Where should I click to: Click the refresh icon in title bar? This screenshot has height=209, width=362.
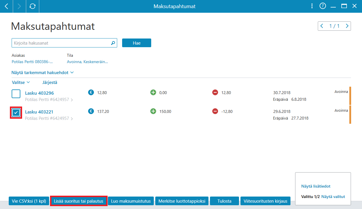33,6
